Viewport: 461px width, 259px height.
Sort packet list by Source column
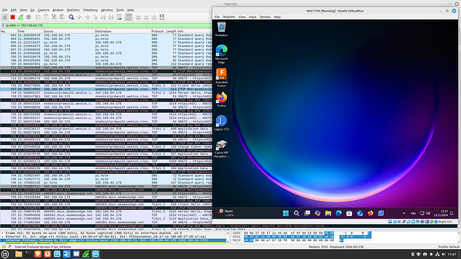pyautogui.click(x=68, y=31)
